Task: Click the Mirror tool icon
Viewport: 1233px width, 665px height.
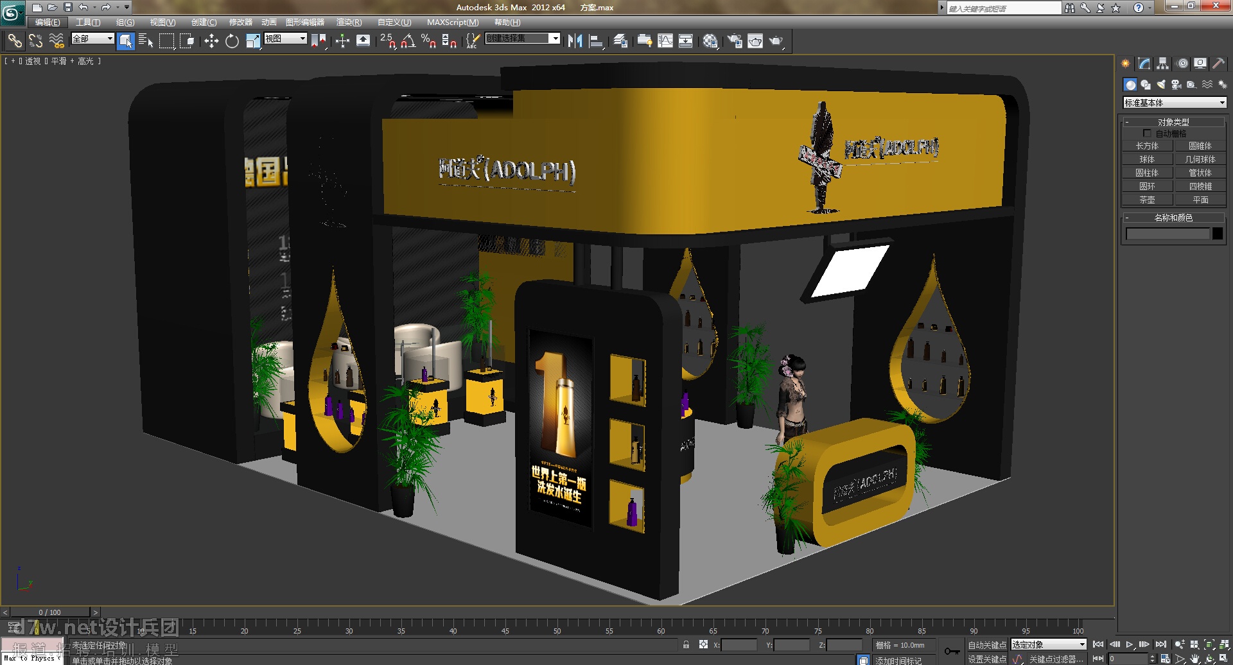Action: (575, 41)
